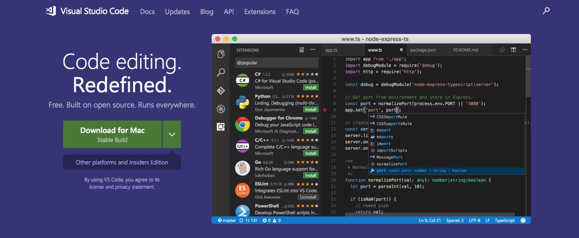Screen dimensions: 579x238
Task: Install the Python extension
Action: [x=310, y=109]
